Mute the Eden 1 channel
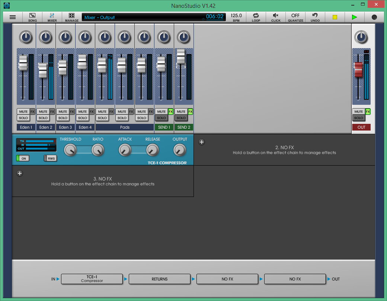387x301 pixels. 23,112
